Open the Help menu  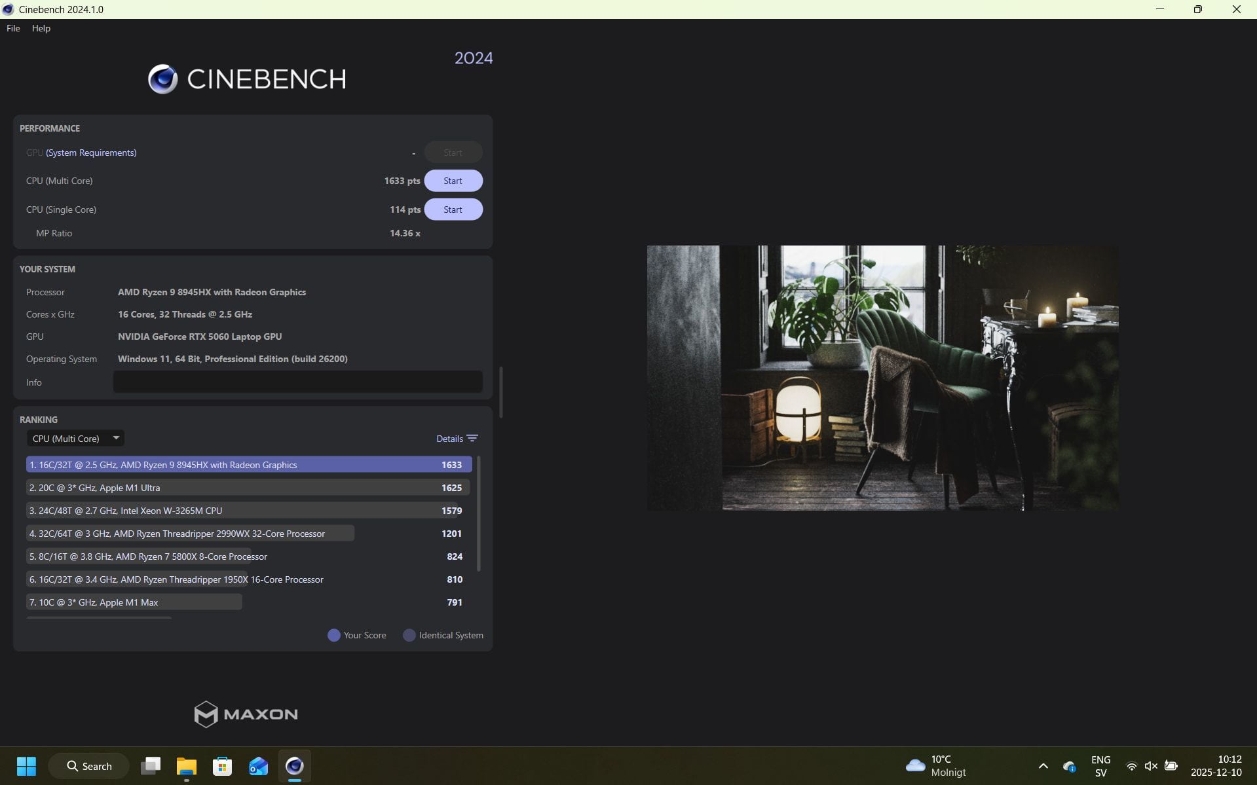(41, 28)
